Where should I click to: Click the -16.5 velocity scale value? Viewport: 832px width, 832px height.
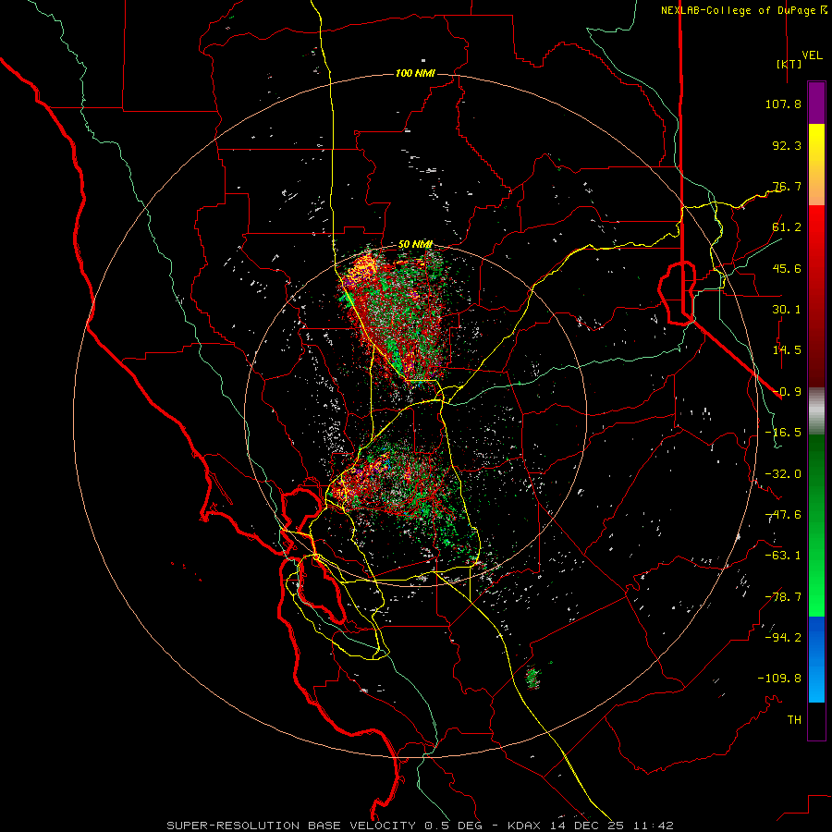coord(783,433)
